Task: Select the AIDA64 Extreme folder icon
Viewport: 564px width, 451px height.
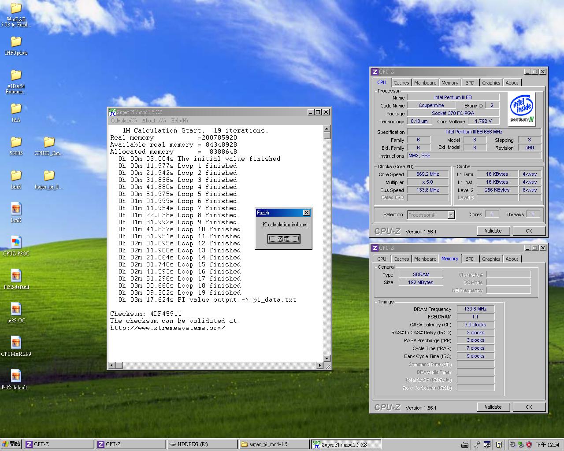Action: click(16, 75)
